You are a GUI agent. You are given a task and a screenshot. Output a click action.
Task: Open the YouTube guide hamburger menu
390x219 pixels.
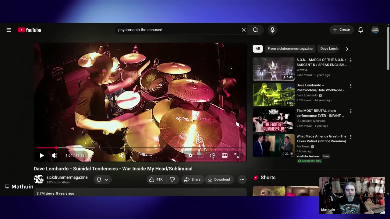point(9,30)
